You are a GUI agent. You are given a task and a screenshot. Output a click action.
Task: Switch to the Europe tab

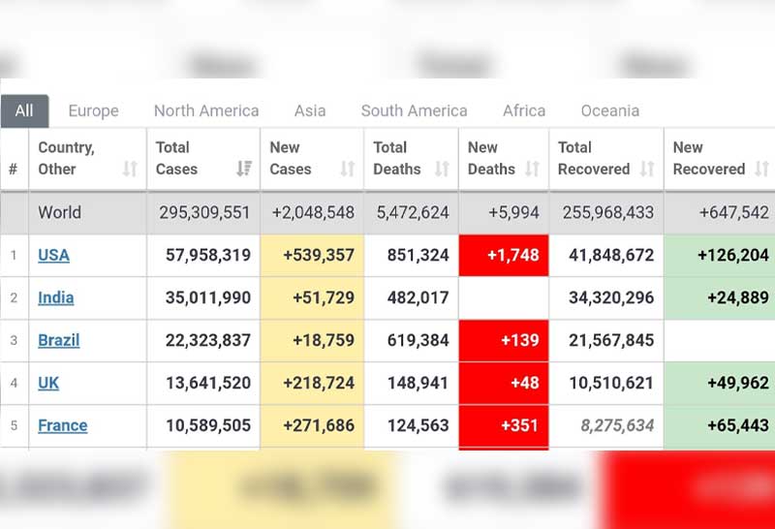coord(93,110)
